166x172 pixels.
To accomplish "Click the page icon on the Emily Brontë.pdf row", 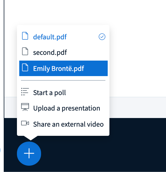I will [x=25, y=67].
